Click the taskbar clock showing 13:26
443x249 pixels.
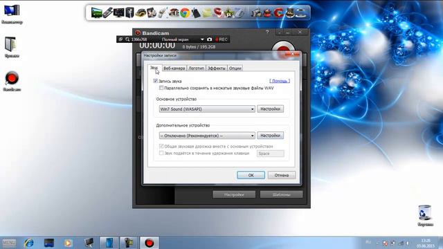(425, 243)
